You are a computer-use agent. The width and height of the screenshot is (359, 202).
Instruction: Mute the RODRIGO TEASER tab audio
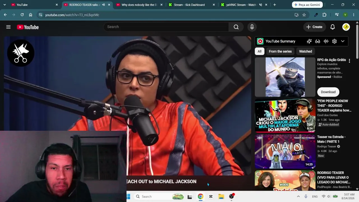[x=103, y=5]
